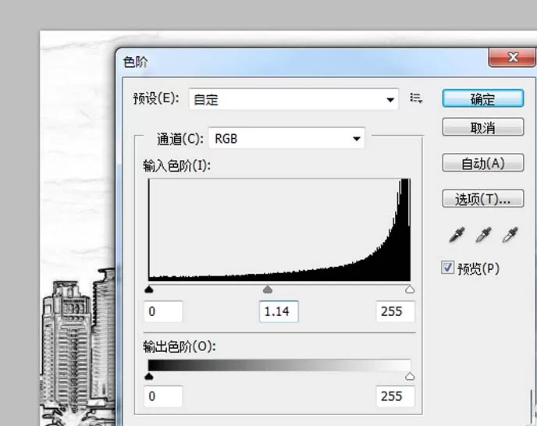
Task: Open the 预设(E) preset dropdown
Action: pyautogui.click(x=293, y=99)
